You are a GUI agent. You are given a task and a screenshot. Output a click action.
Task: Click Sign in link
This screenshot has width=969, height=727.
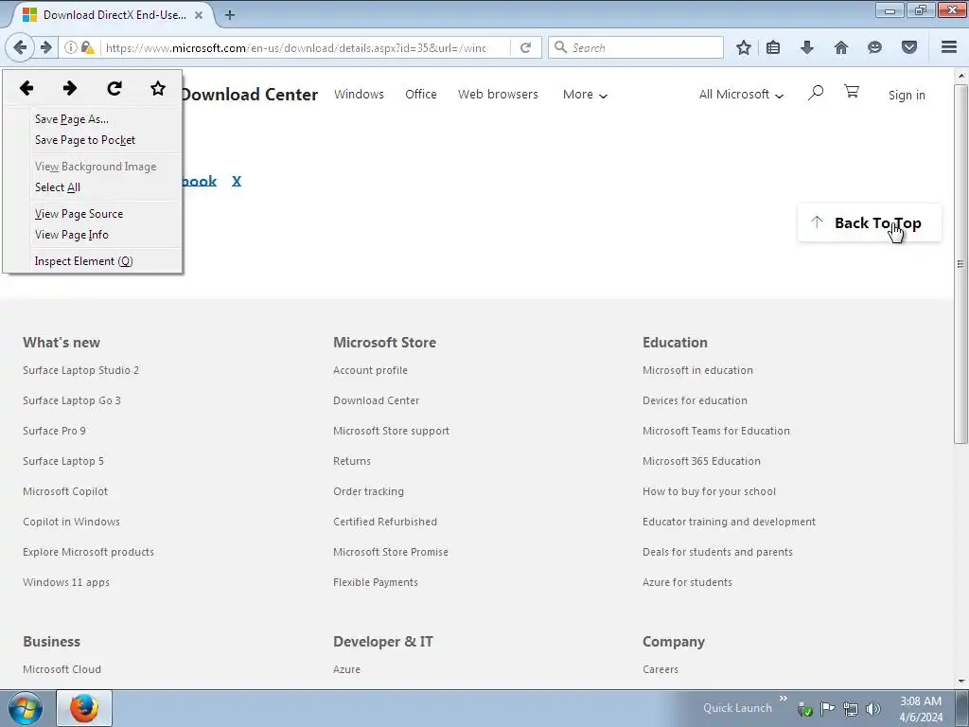point(907,96)
